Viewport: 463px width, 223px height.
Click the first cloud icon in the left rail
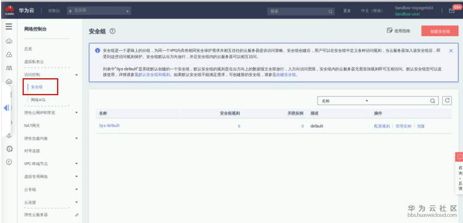(9, 41)
